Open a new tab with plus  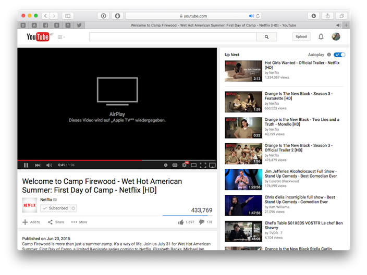tap(346, 25)
